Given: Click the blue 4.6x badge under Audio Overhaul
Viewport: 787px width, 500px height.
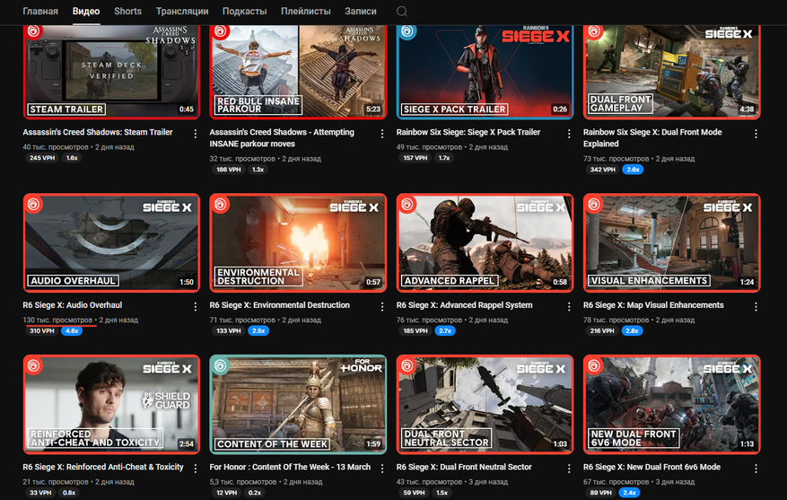Looking at the screenshot, I should point(72,331).
